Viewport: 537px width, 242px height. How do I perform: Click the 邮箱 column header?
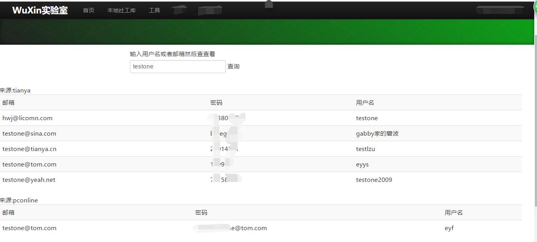[8, 102]
